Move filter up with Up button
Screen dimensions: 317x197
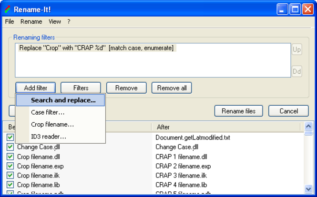pyautogui.click(x=297, y=49)
